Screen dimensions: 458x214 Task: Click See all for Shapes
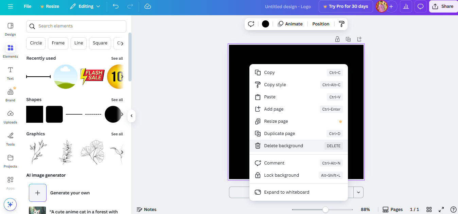(x=117, y=100)
